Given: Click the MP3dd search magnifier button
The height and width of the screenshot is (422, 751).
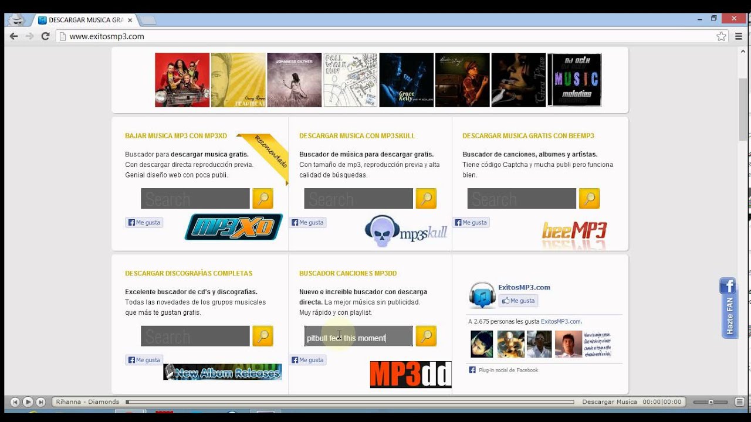Looking at the screenshot, I should [426, 336].
